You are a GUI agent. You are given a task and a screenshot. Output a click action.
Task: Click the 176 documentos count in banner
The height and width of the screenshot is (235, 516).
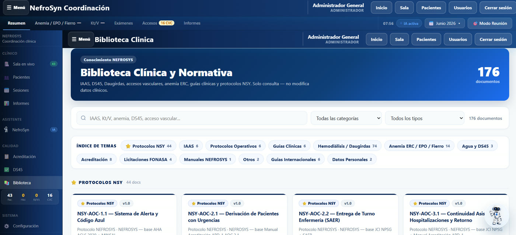pos(488,75)
